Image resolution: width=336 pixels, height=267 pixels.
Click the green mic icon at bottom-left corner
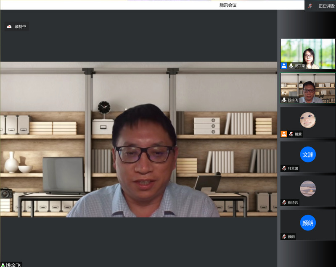(x=3, y=264)
